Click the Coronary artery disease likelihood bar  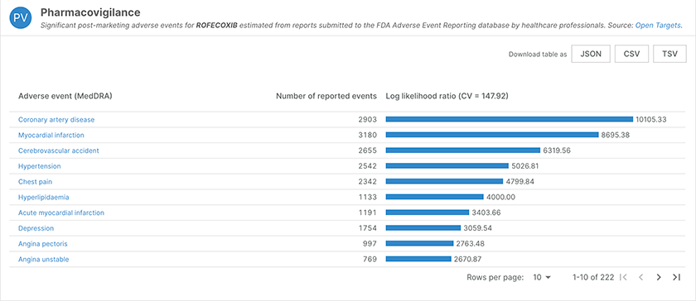click(x=509, y=119)
